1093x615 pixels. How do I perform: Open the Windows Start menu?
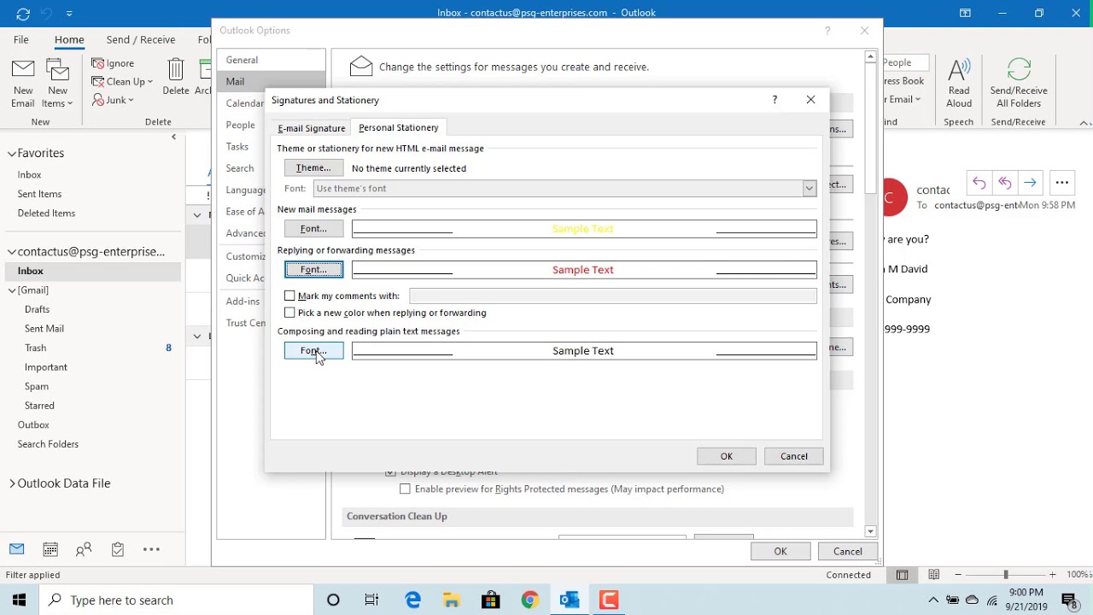19,600
